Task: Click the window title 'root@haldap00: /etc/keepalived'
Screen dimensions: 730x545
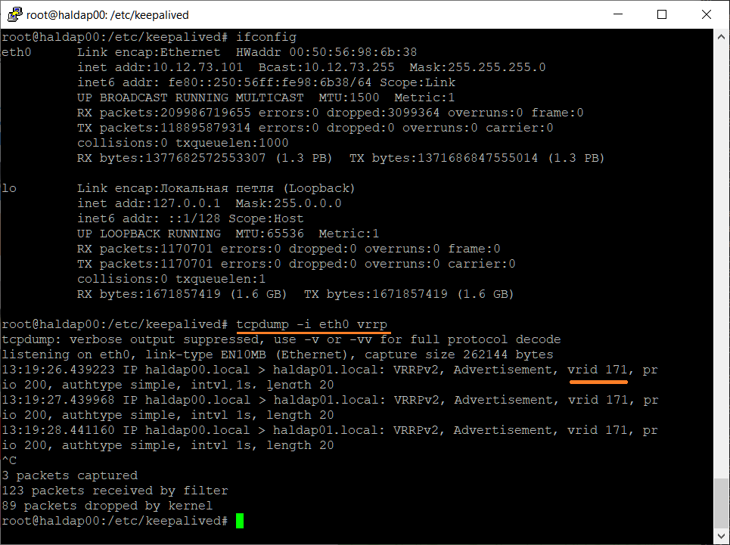Action: (x=107, y=15)
